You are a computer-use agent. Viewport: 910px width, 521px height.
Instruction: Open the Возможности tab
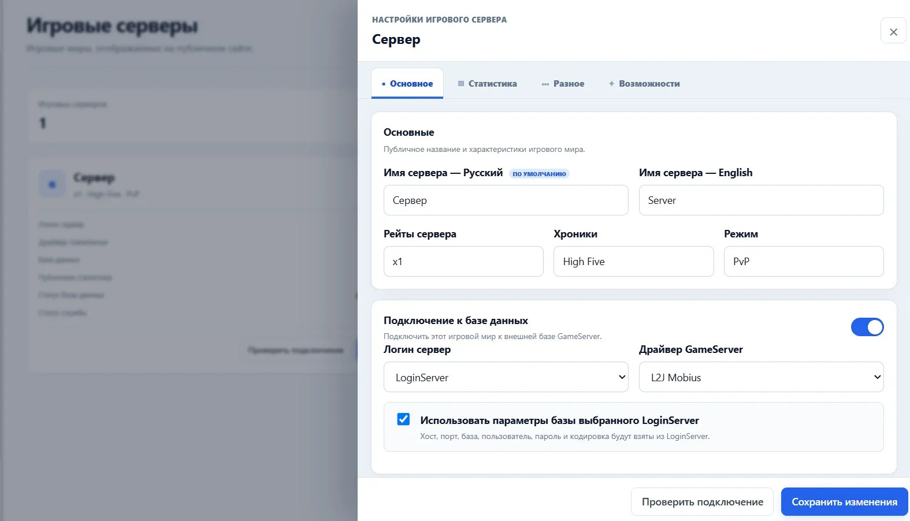pos(644,84)
